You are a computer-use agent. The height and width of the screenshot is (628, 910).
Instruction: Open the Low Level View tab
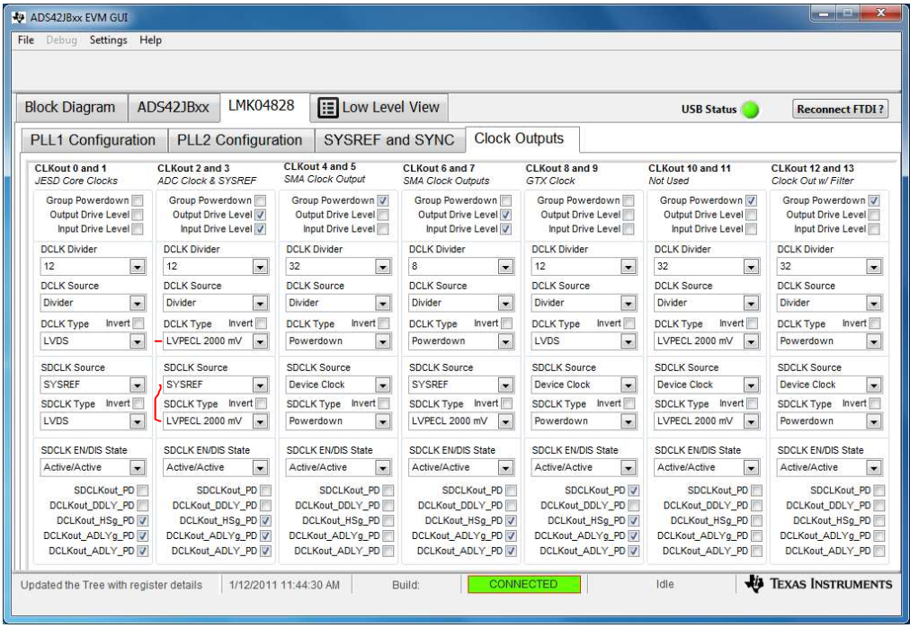pyautogui.click(x=379, y=108)
